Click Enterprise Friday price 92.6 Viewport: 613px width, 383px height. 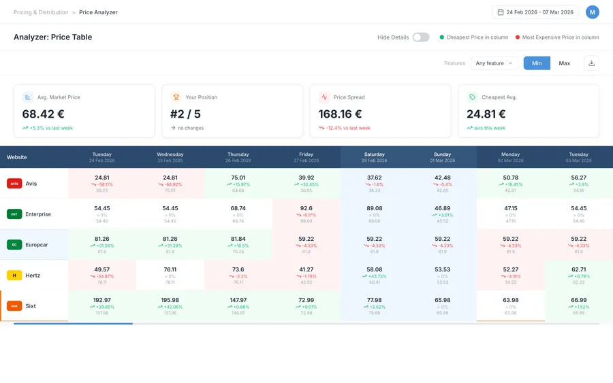click(x=306, y=208)
